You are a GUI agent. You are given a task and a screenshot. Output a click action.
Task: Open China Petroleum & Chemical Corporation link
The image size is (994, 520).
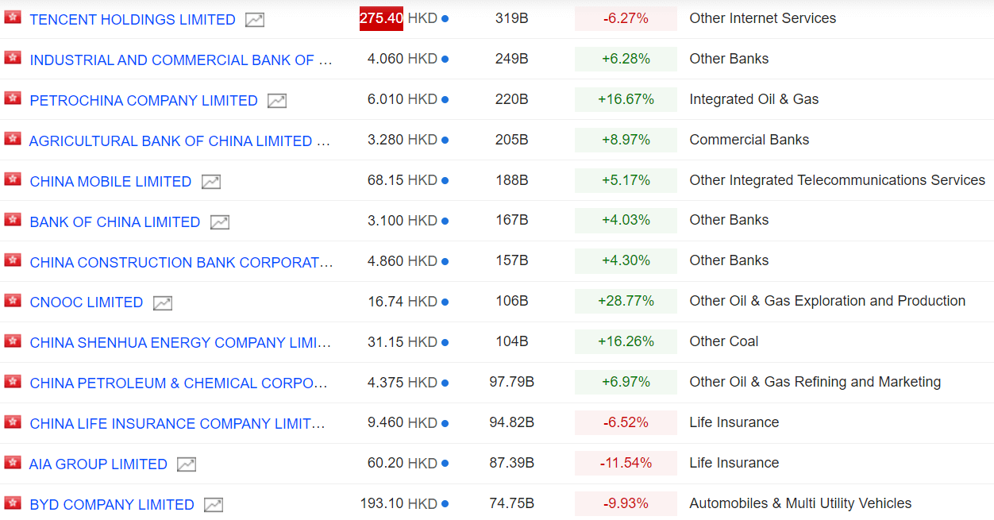point(179,383)
